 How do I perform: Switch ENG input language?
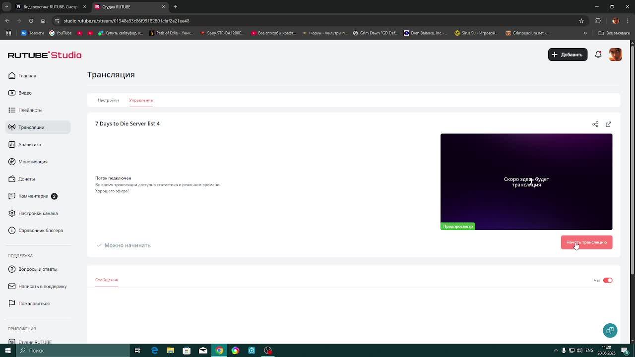tap(589, 351)
